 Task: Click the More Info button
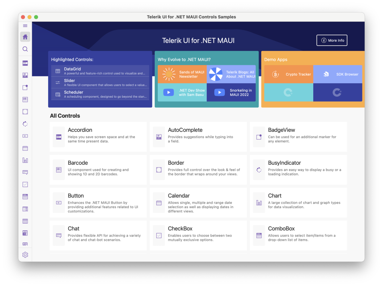coord(332,40)
